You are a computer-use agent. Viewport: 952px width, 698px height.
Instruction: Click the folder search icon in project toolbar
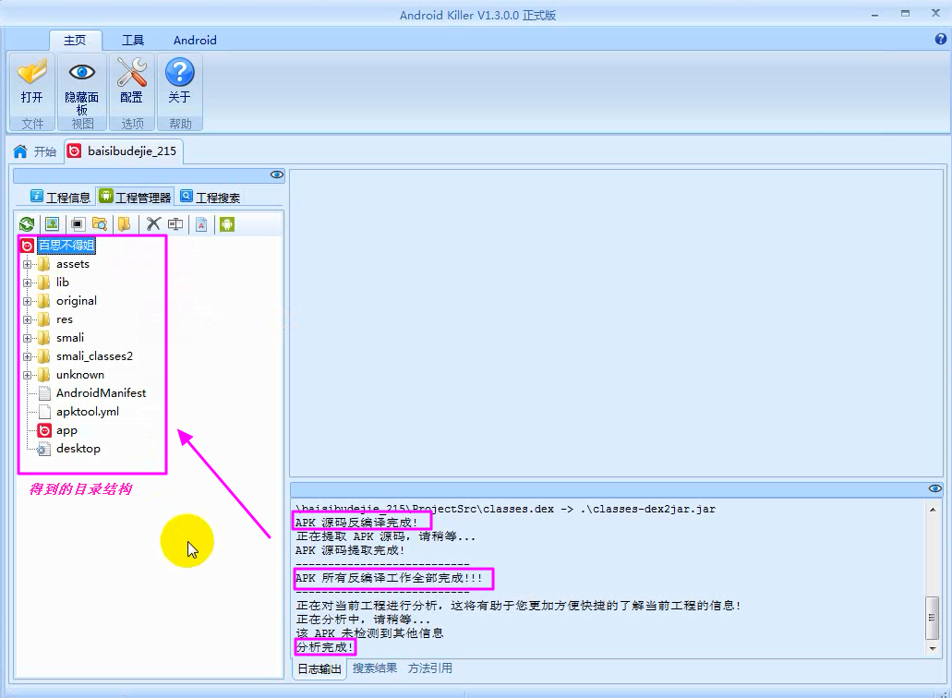pos(100,224)
